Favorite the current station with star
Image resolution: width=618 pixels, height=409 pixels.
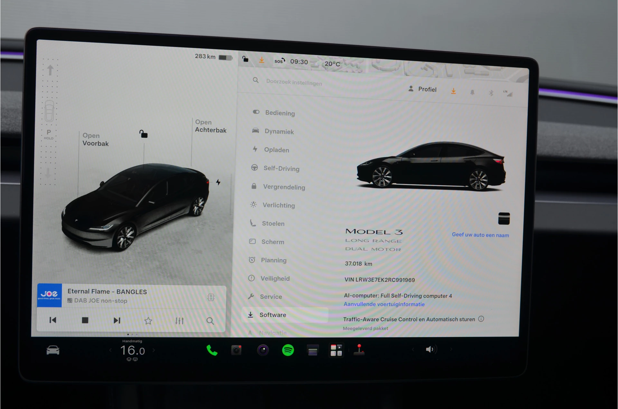[148, 321]
